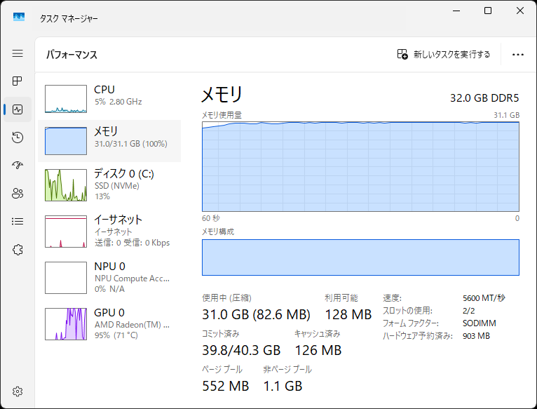Click the 95% (71 °C) GPU text
The height and width of the screenshot is (409, 537).
pos(116,335)
